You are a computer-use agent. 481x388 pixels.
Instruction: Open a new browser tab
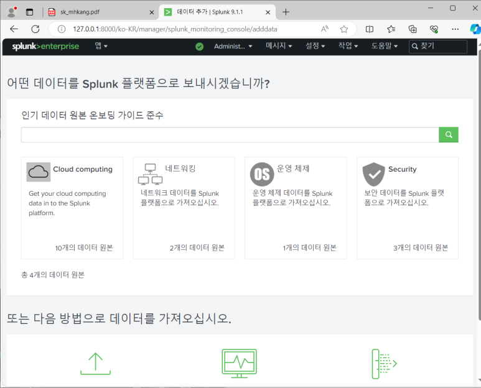(x=286, y=12)
